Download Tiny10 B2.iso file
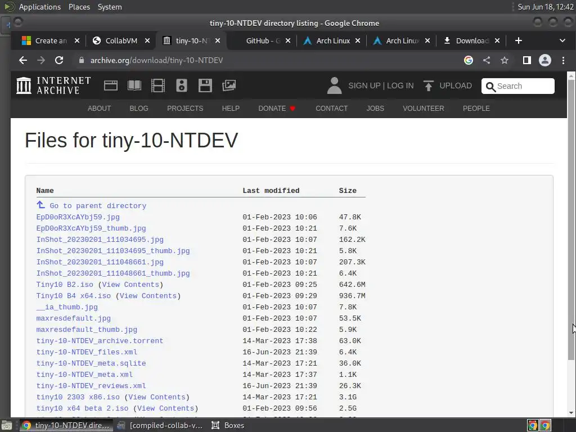Image resolution: width=576 pixels, height=432 pixels. [65, 285]
